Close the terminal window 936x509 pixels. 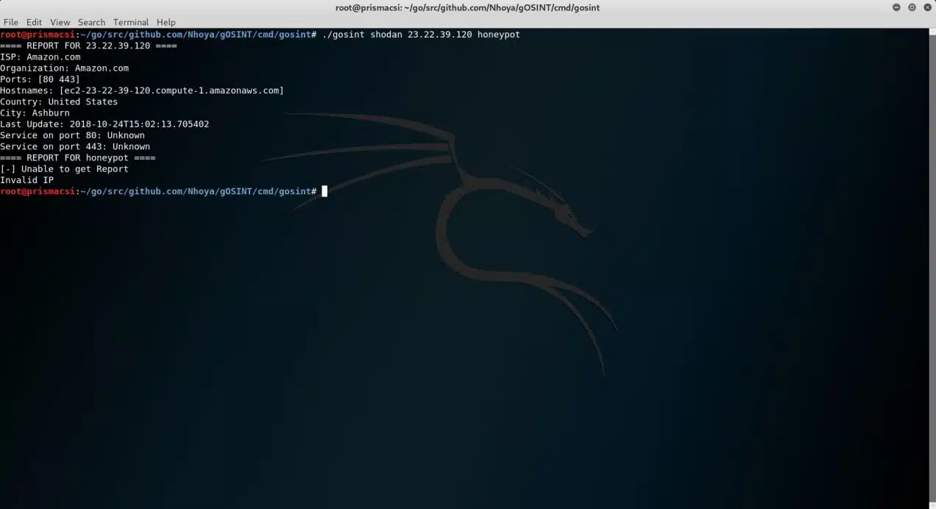[x=926, y=7]
